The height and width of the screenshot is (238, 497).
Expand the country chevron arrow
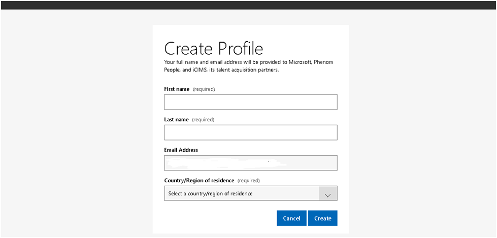coord(328,193)
